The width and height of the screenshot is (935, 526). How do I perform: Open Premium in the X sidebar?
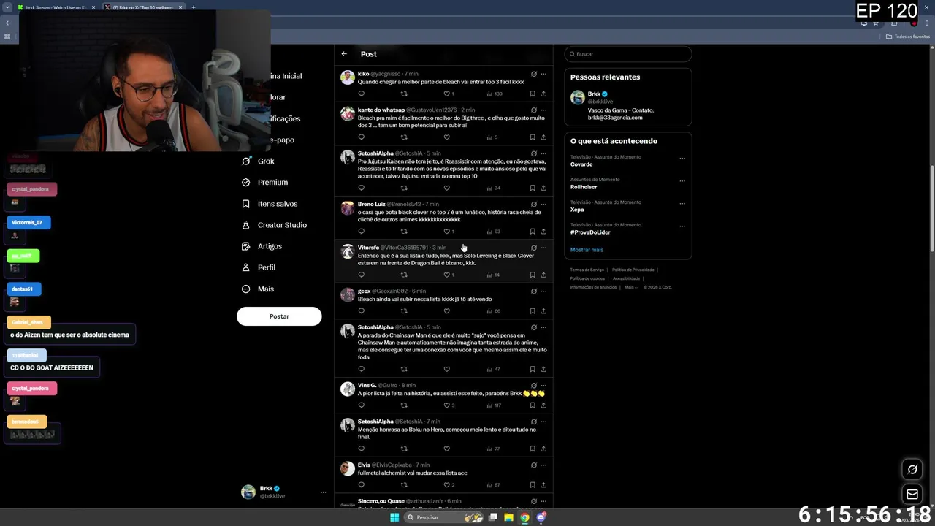(264, 182)
